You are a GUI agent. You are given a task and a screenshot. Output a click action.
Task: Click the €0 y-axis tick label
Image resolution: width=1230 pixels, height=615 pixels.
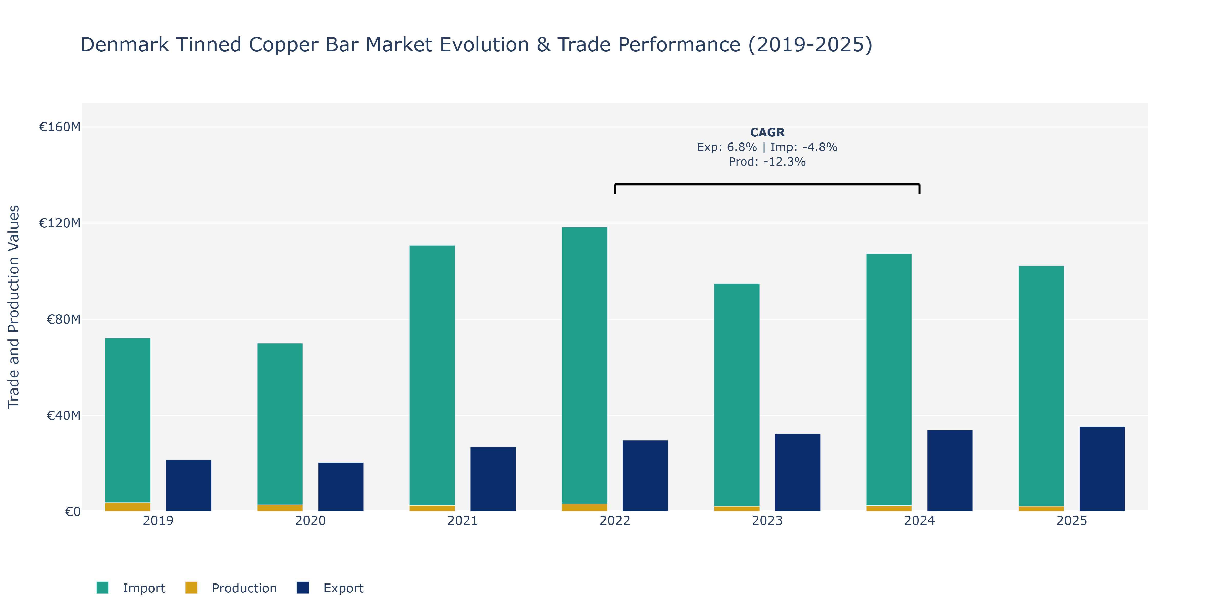[x=73, y=512]
